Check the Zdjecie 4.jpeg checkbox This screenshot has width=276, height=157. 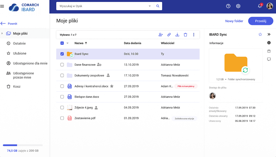point(62,107)
